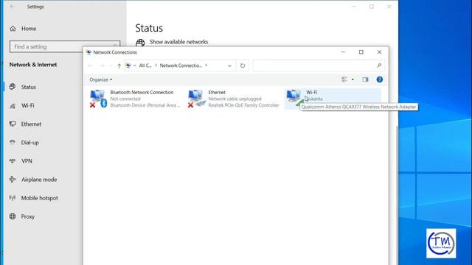Select the Bluetooth Network Connection adapter icon
This screenshot has height=265, width=472.
[98, 99]
